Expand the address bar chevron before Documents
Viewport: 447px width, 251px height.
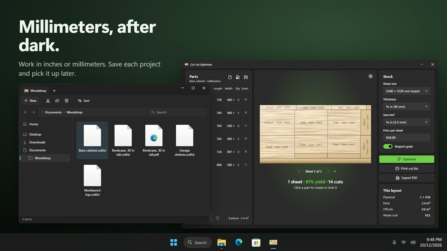[x=42, y=112]
